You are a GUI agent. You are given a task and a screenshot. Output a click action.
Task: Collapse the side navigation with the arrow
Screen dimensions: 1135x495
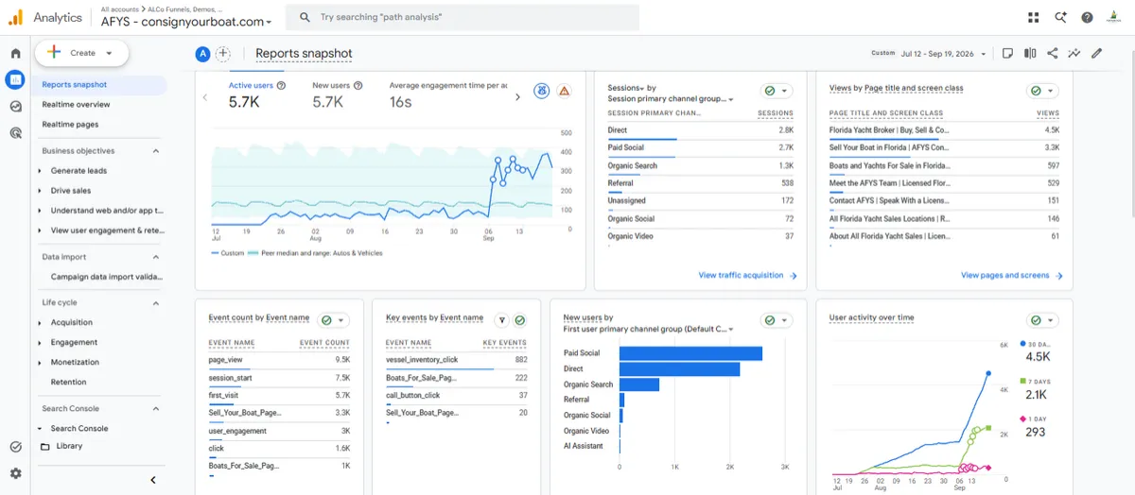[x=153, y=480]
